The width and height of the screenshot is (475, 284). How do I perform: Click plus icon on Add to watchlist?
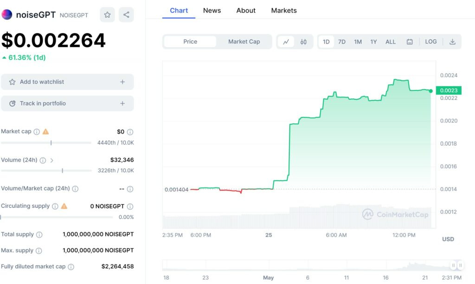pyautogui.click(x=122, y=82)
